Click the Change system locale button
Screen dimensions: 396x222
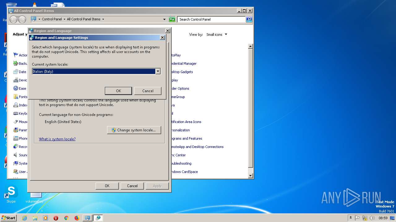(134, 130)
